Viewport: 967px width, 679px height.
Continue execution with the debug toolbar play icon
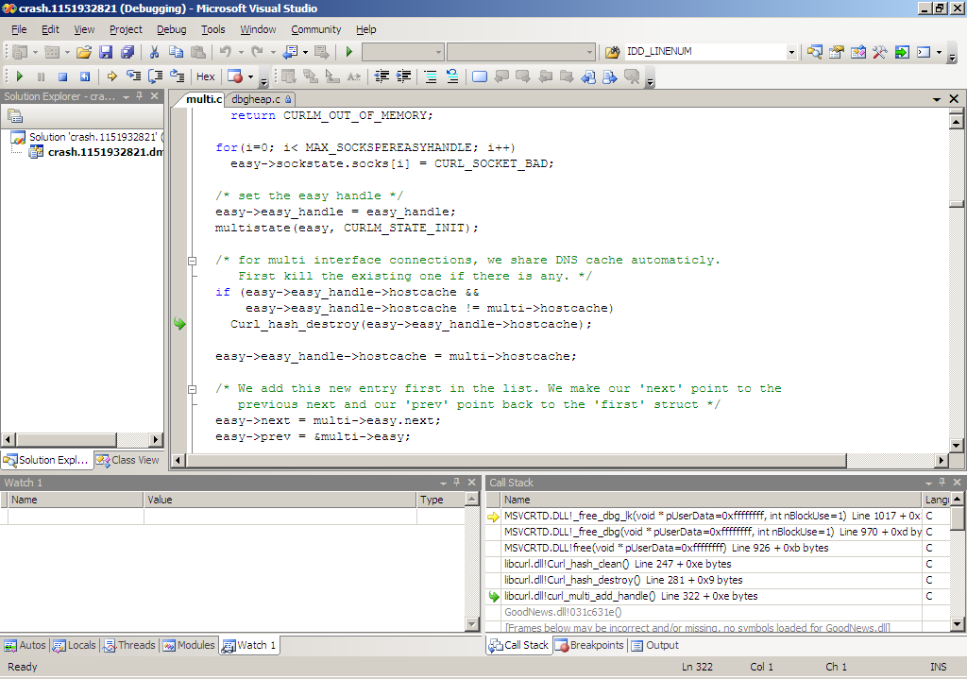19,76
